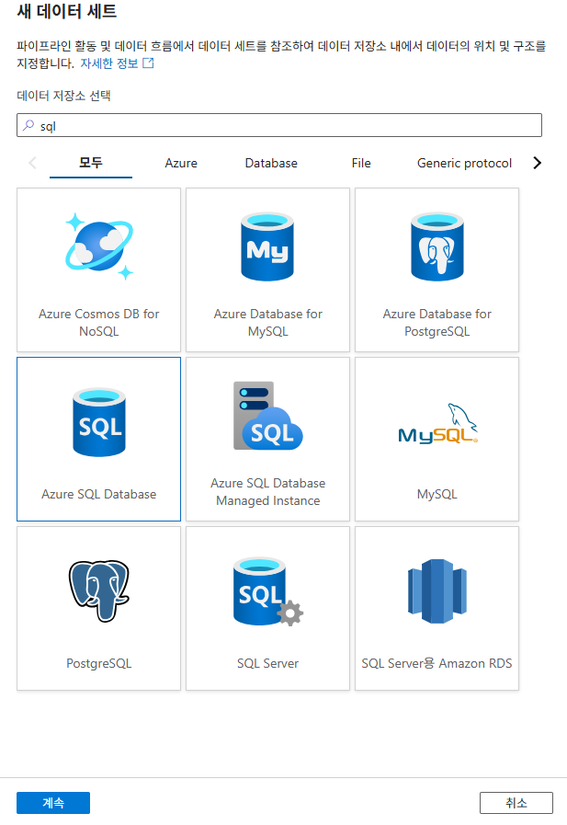Open the external link icon beside 자세한 정보
The image size is (567, 825).
click(x=148, y=63)
